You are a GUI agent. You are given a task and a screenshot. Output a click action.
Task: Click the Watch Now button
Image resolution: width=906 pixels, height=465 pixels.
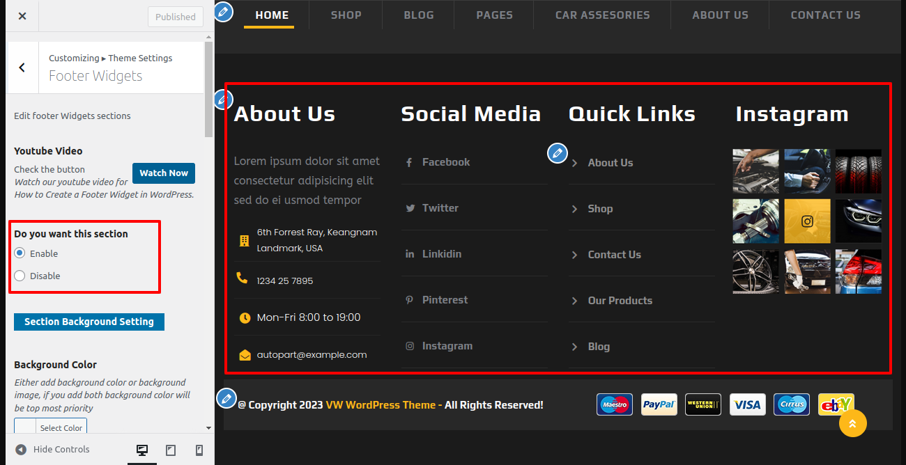pyautogui.click(x=164, y=173)
